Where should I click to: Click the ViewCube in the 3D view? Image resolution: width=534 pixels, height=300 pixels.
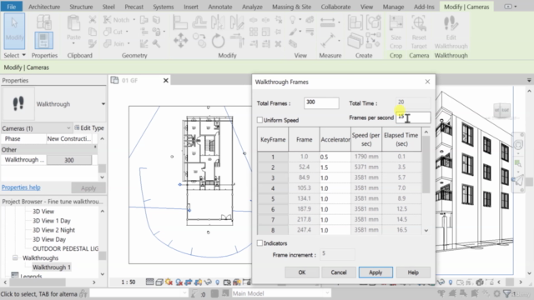click(x=501, y=110)
